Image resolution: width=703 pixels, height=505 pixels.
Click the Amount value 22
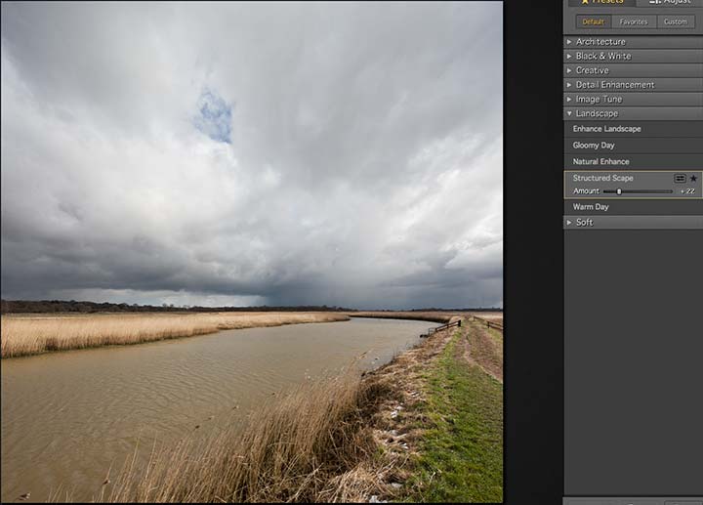click(x=687, y=191)
